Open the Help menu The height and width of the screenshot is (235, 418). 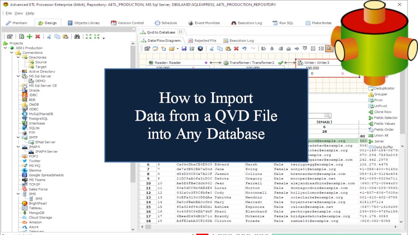(30, 13)
